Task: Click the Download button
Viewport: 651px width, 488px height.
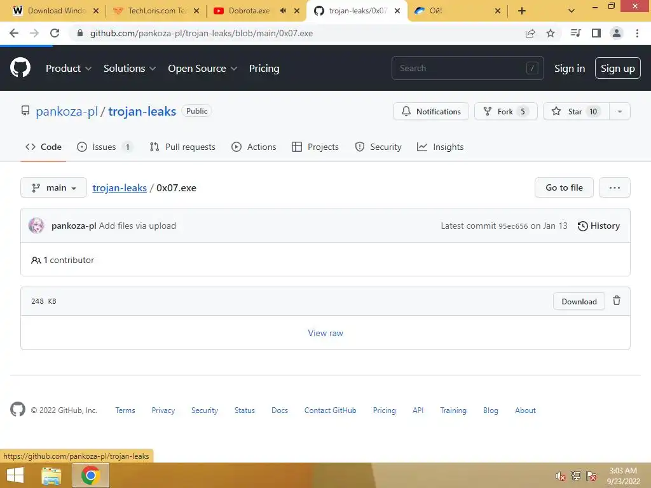Action: [579, 301]
